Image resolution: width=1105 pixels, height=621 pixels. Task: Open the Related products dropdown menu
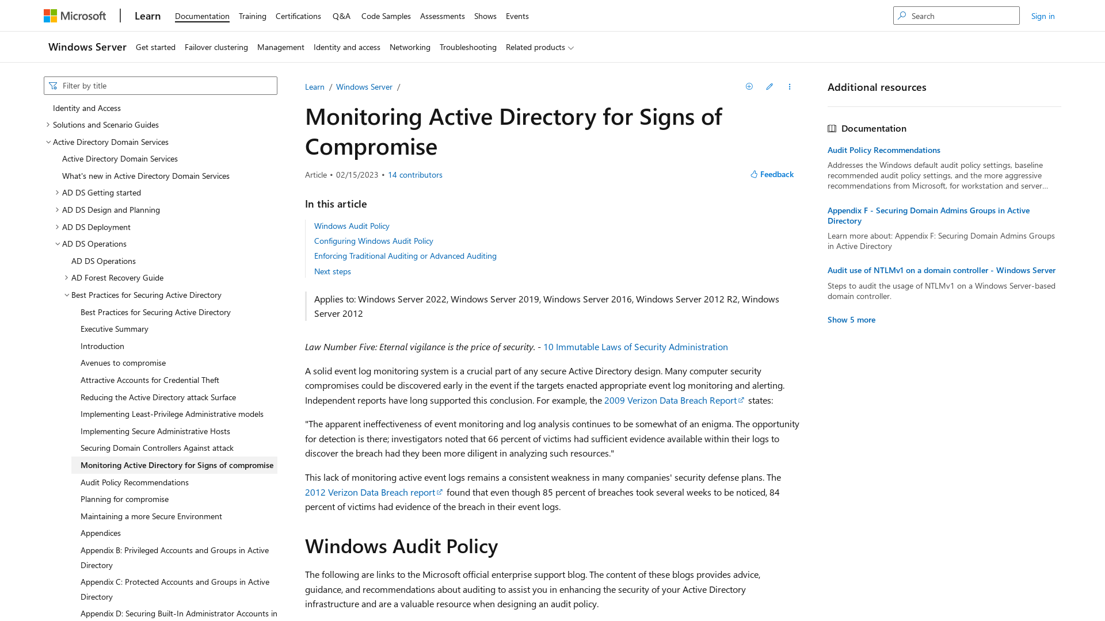tap(539, 47)
